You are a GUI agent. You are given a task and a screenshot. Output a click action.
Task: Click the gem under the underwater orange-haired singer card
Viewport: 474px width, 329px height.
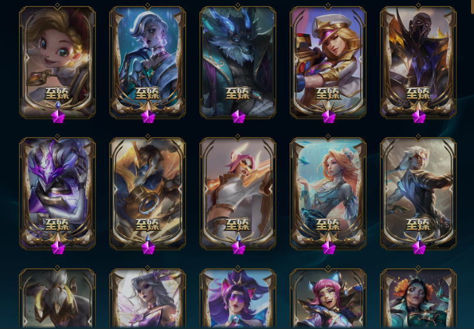point(329,248)
